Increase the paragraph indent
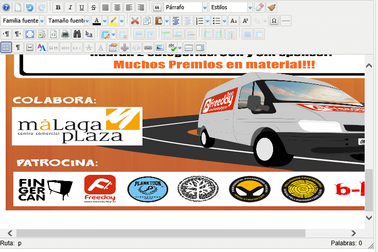The height and width of the screenshot is (252, 378). [176, 21]
